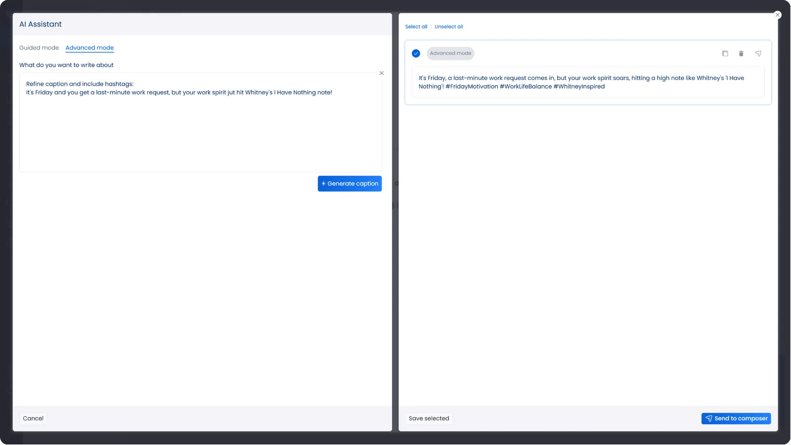791x445 pixels.
Task: Click the 'What do you want to write about' label
Action: coord(66,65)
